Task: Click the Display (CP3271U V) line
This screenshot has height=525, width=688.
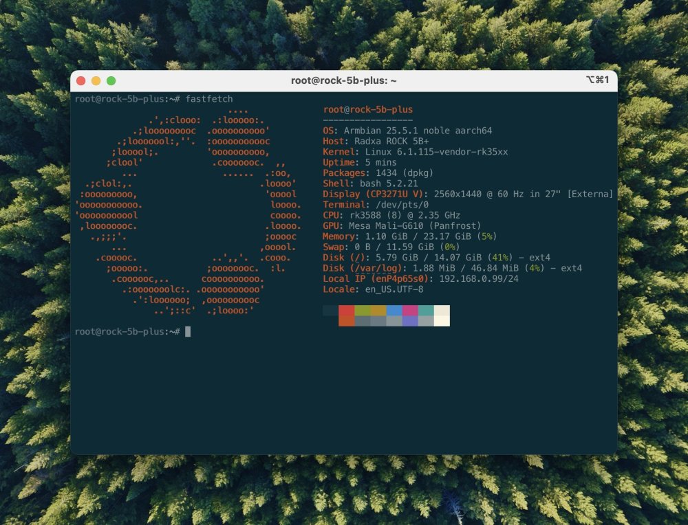Action: tap(468, 194)
